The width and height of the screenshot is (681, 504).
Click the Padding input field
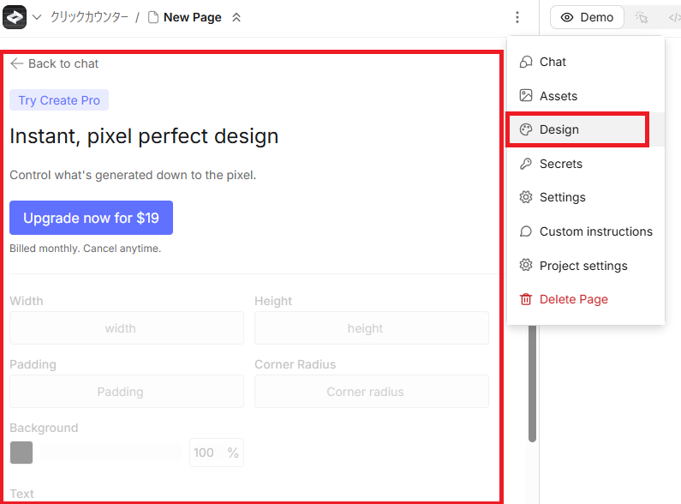click(127, 392)
